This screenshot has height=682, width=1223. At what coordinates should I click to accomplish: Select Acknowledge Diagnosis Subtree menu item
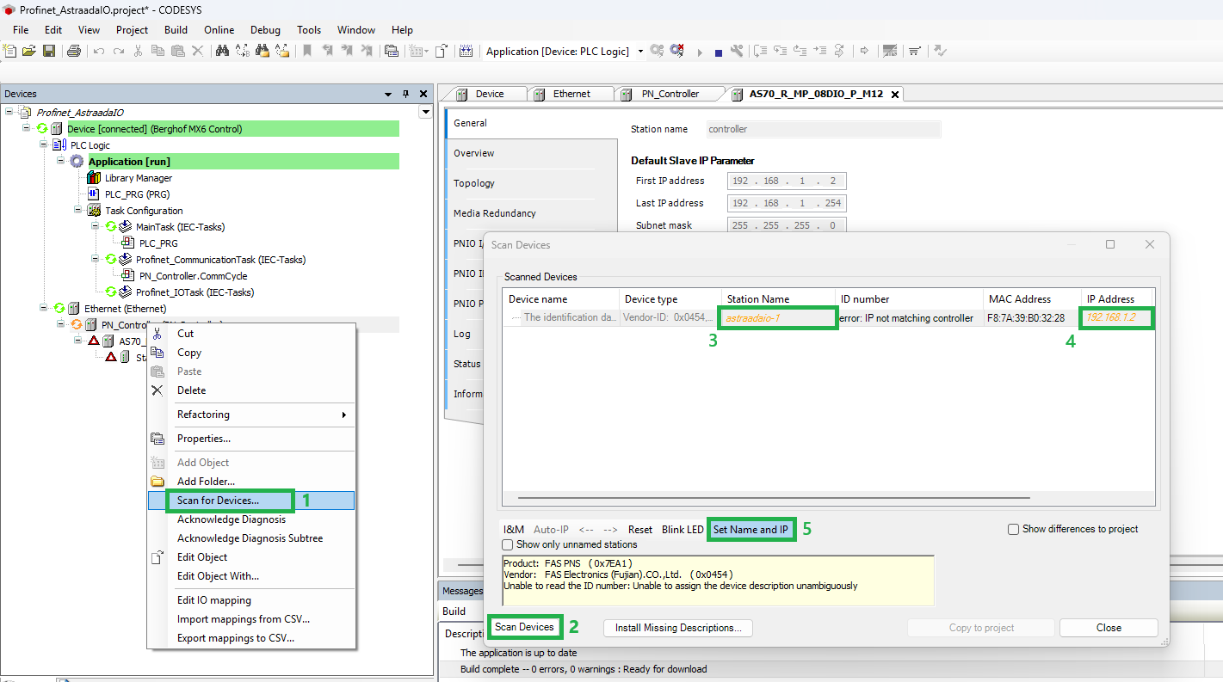[x=251, y=538]
